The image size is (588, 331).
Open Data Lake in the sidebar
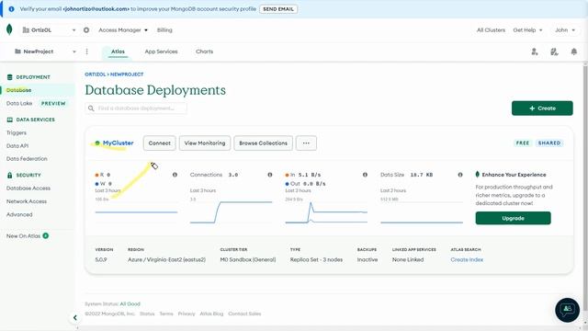(19, 103)
